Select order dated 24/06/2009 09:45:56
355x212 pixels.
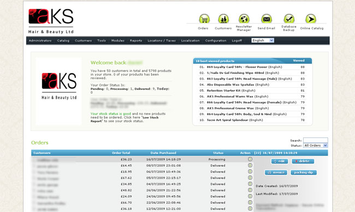pos(163,196)
